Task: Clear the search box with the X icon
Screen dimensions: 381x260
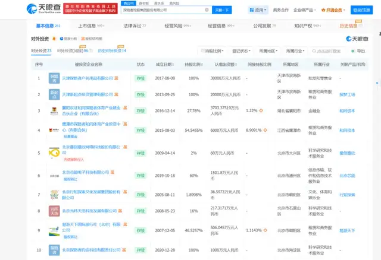Action: 207,10
